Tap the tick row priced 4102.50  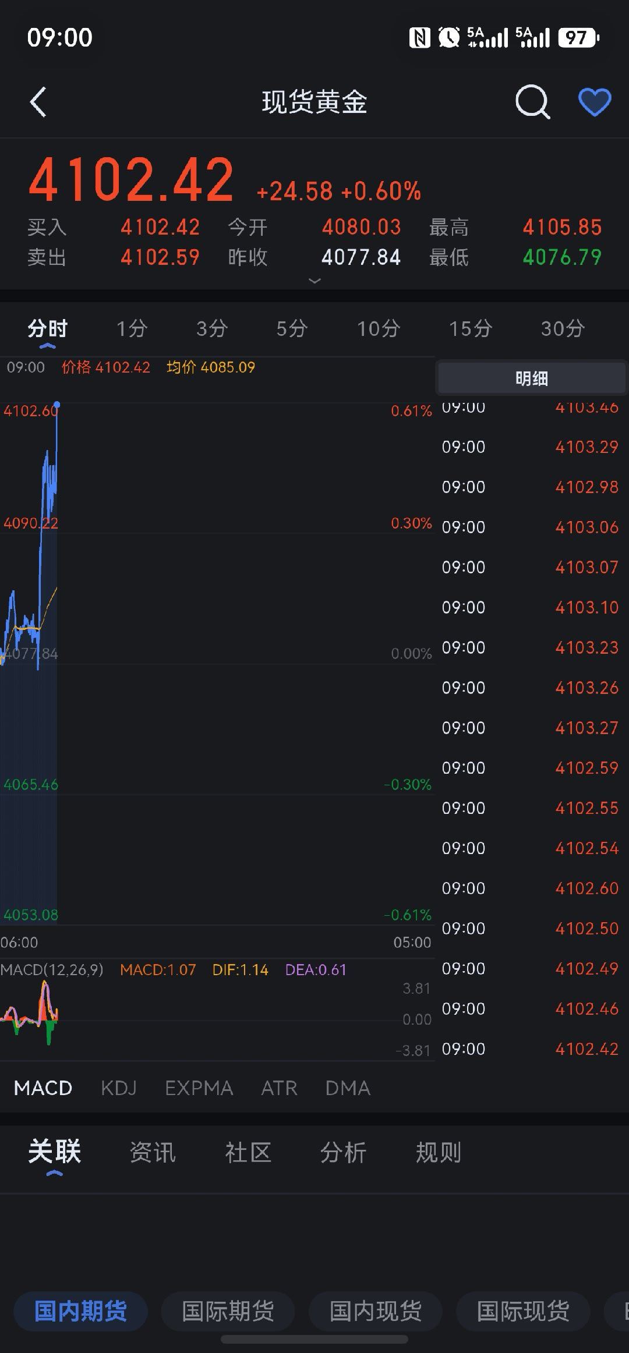pyautogui.click(x=530, y=929)
